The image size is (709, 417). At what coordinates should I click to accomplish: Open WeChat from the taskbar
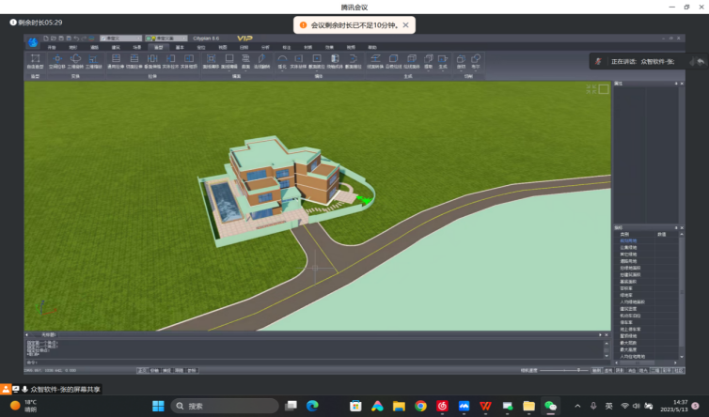pyautogui.click(x=551, y=406)
